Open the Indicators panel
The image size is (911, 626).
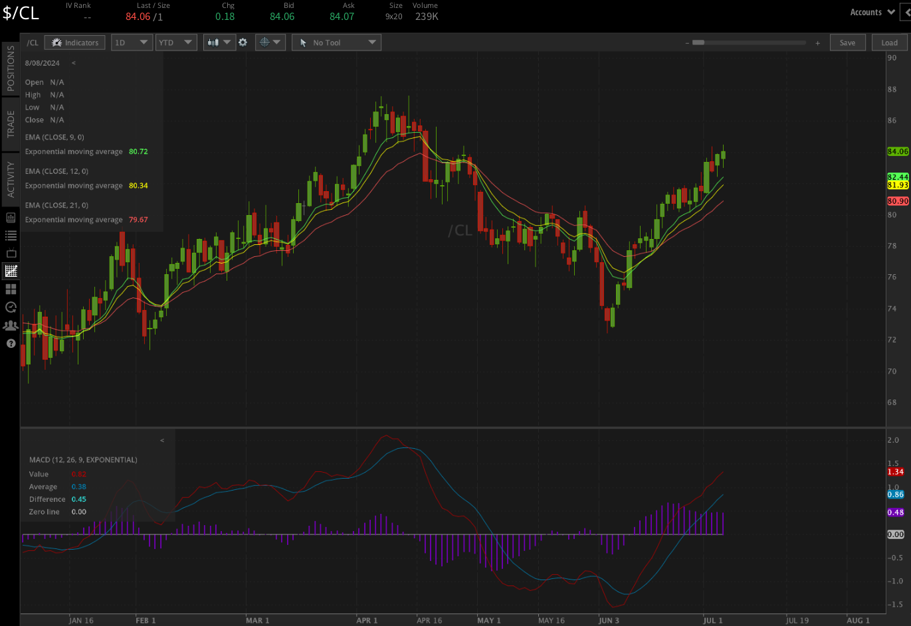[74, 42]
